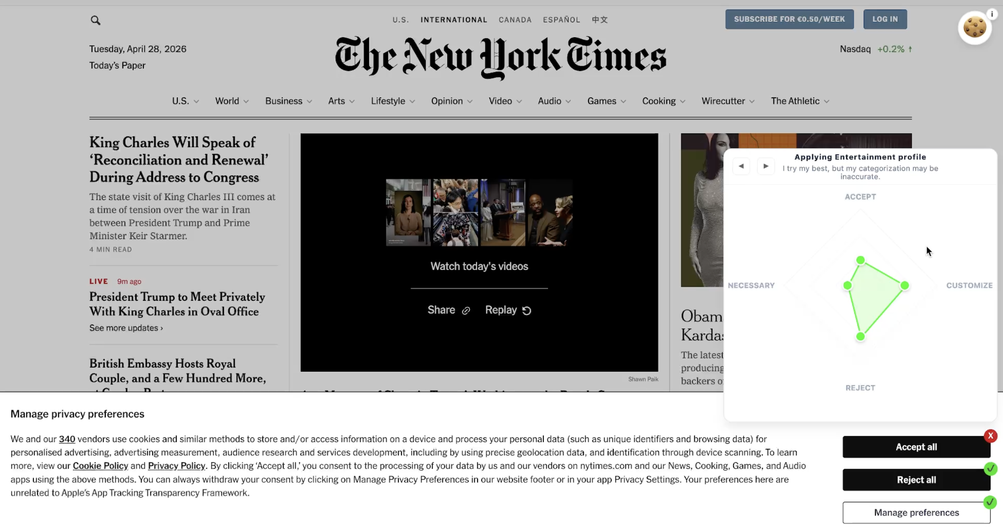
Task: Click The New York Times logo
Action: pyautogui.click(x=501, y=59)
